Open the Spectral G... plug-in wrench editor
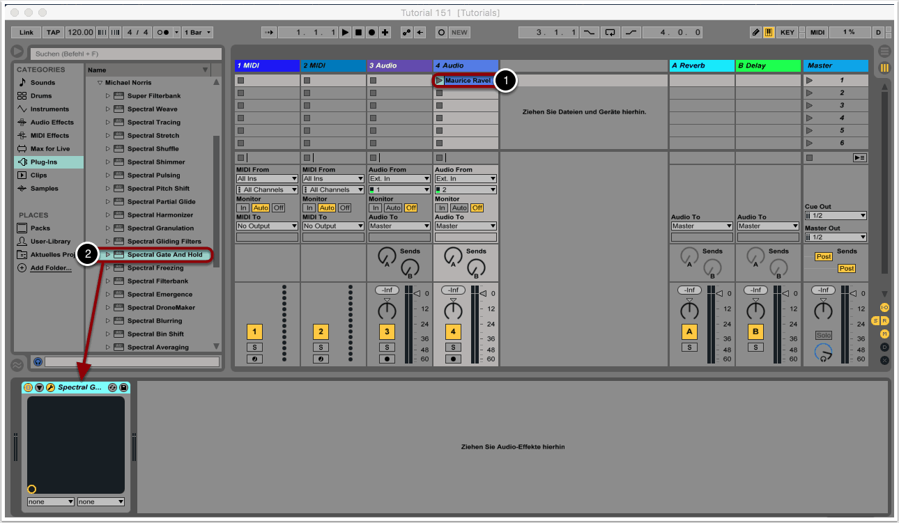This screenshot has width=899, height=523. (x=51, y=387)
